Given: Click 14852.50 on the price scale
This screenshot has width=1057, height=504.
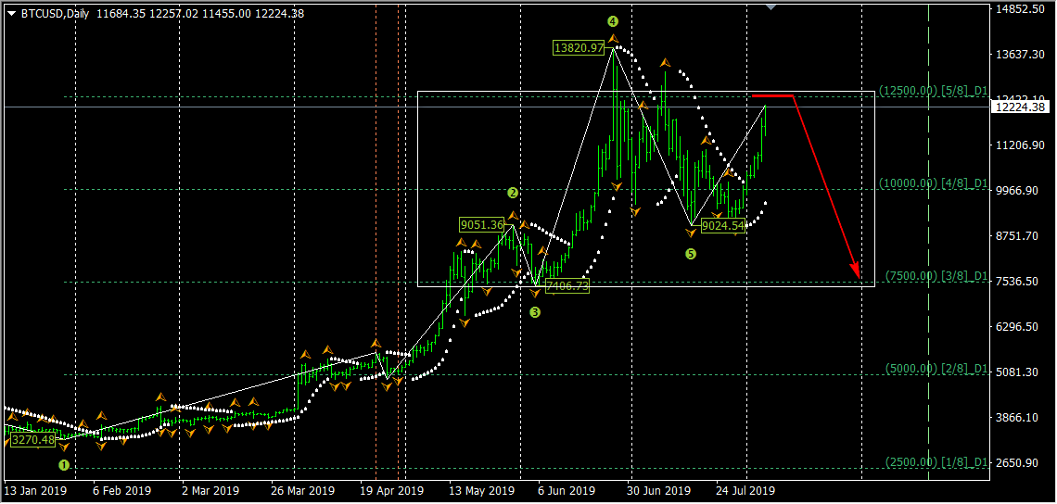Looking at the screenshot, I should [x=1020, y=8].
